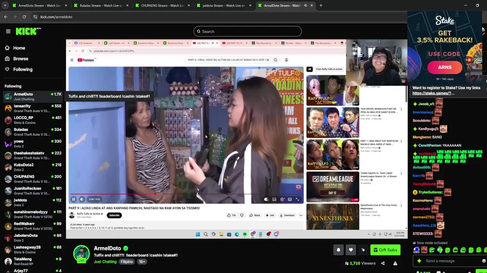
Task: Open TaMeng channel in Following list
Action: click(33, 261)
